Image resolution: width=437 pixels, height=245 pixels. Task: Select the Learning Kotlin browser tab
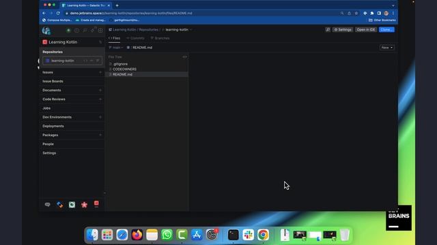click(86, 5)
